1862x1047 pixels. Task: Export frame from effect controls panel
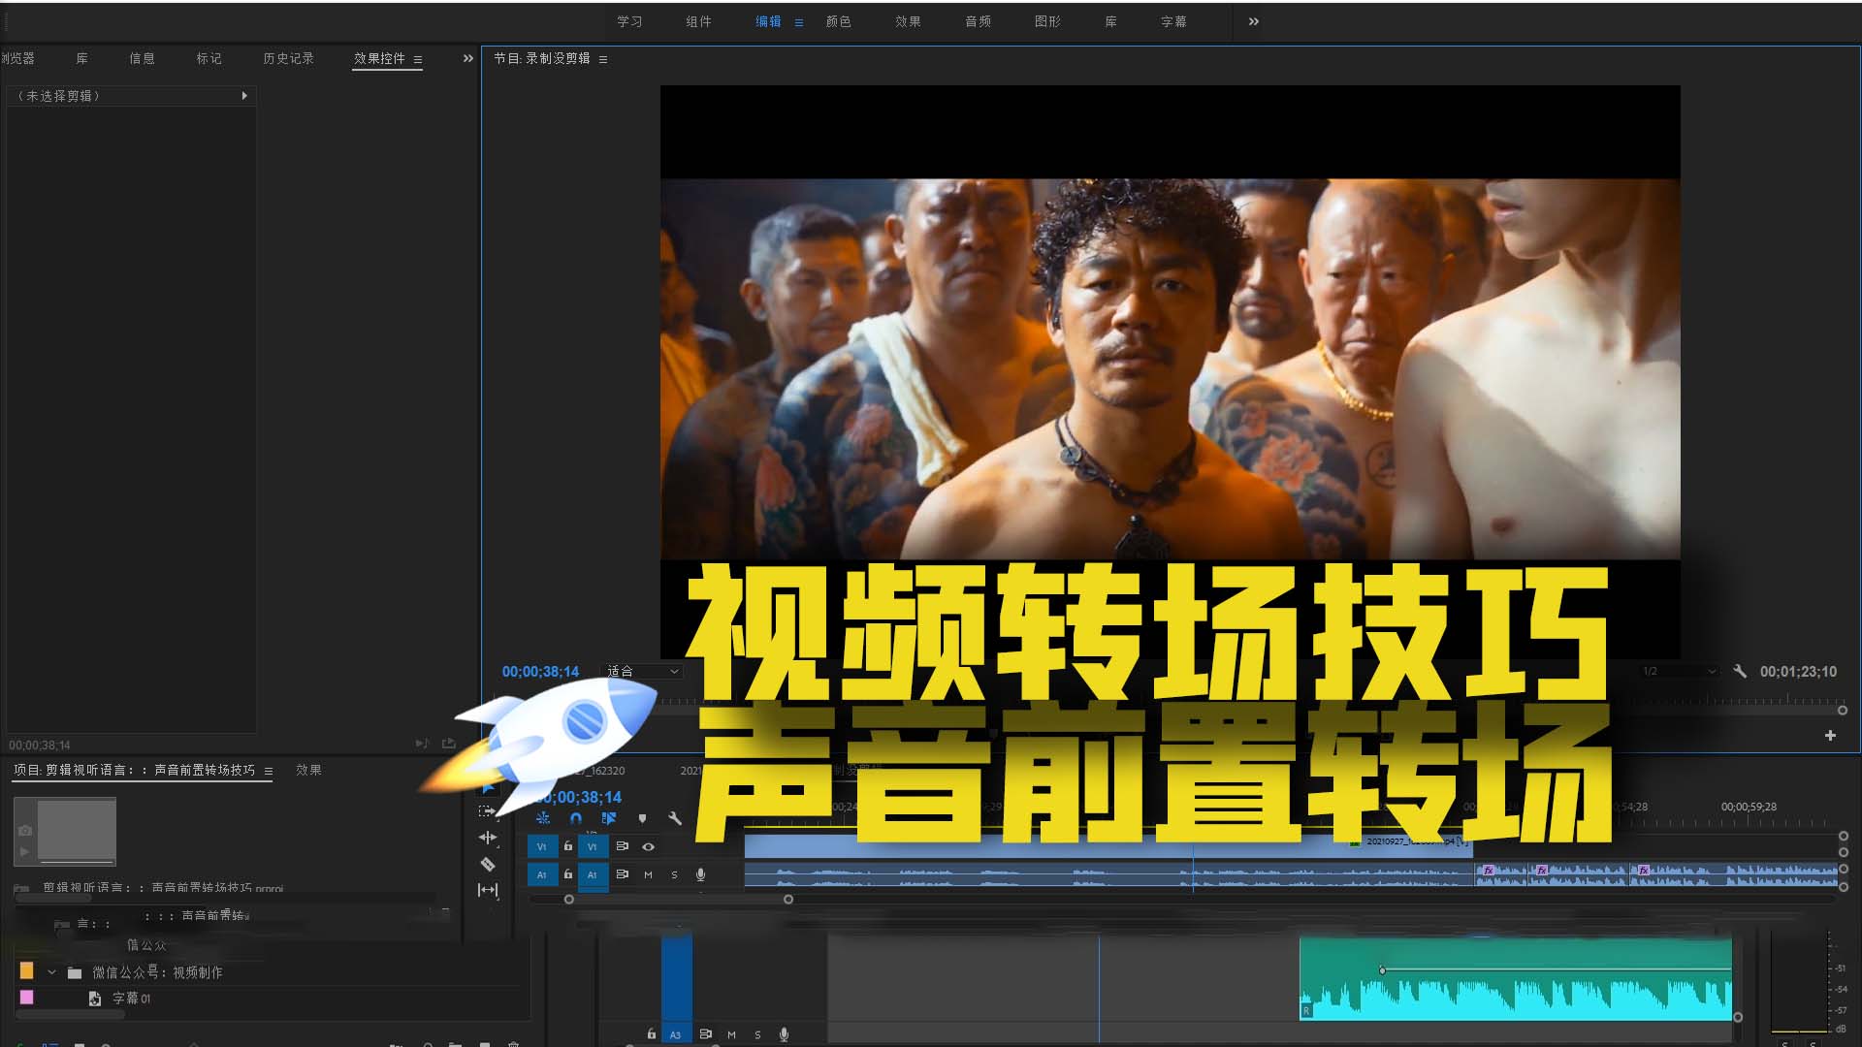click(449, 744)
